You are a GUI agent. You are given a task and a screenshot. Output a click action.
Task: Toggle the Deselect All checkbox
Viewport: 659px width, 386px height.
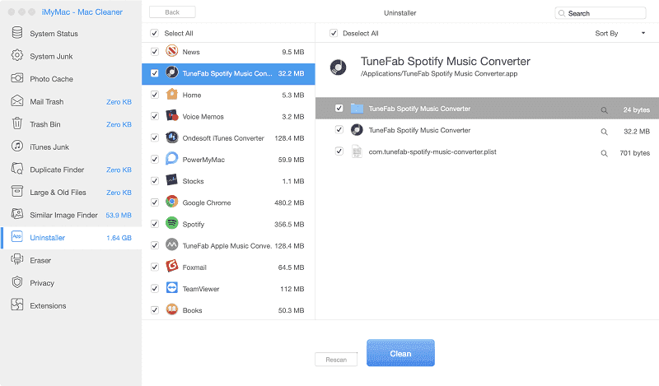click(334, 33)
